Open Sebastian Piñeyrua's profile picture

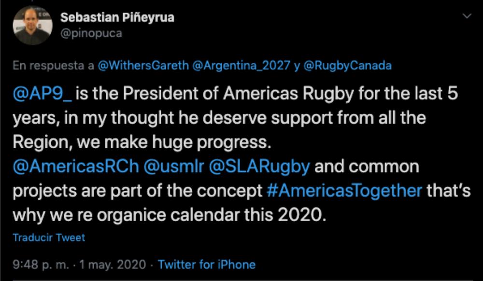(x=32, y=26)
